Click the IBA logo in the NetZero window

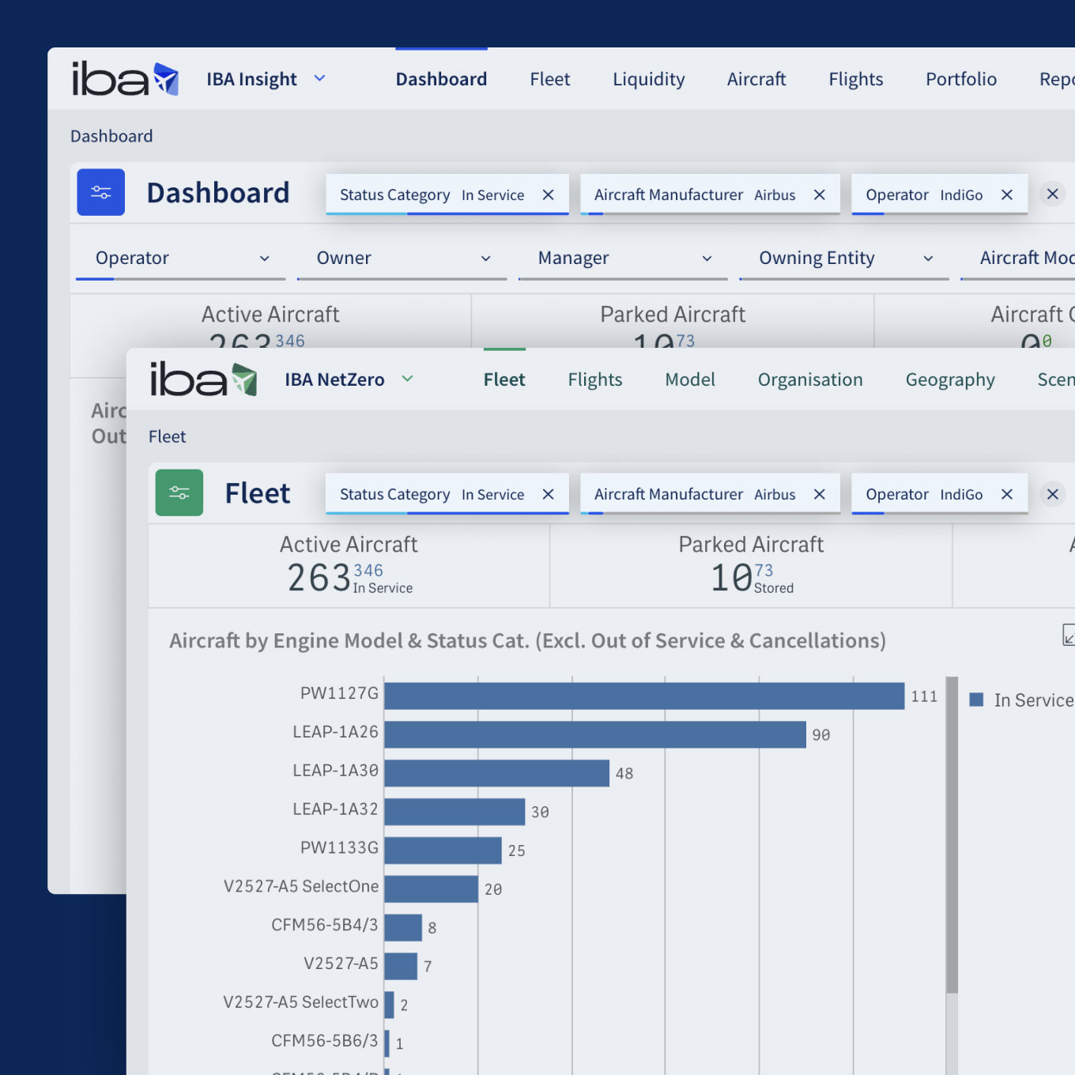[203, 379]
